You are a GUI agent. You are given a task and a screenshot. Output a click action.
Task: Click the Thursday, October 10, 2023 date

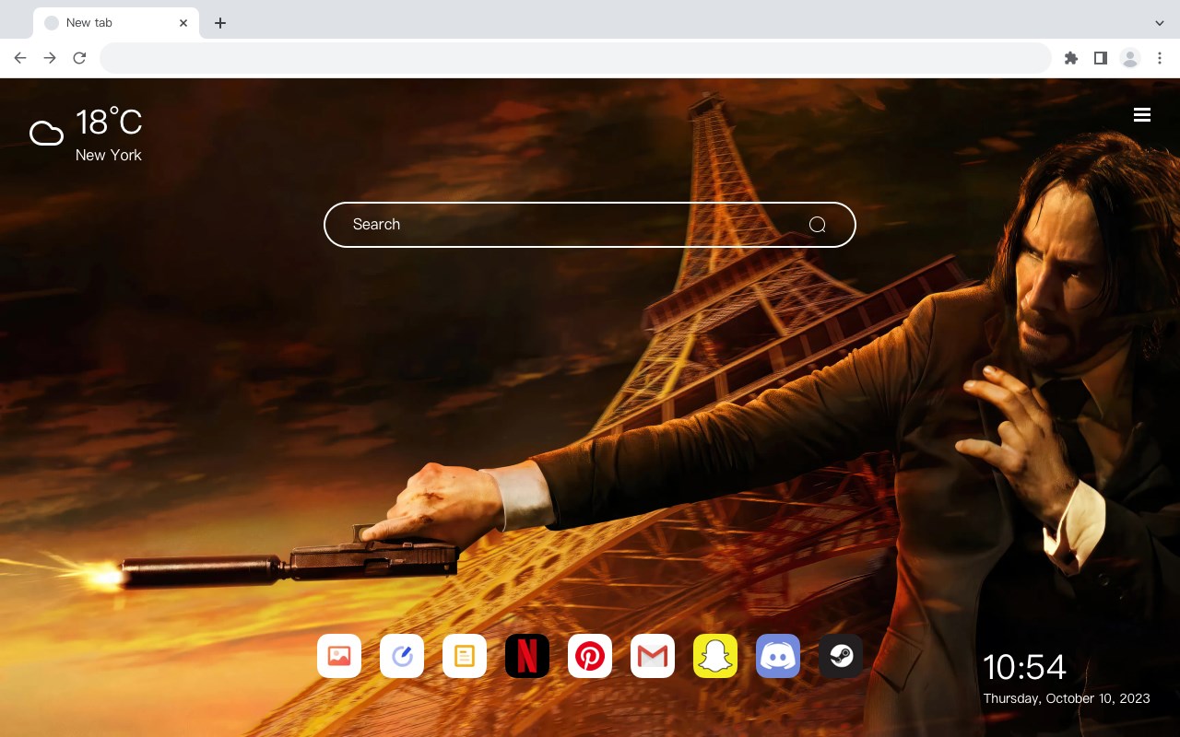coord(1067,698)
